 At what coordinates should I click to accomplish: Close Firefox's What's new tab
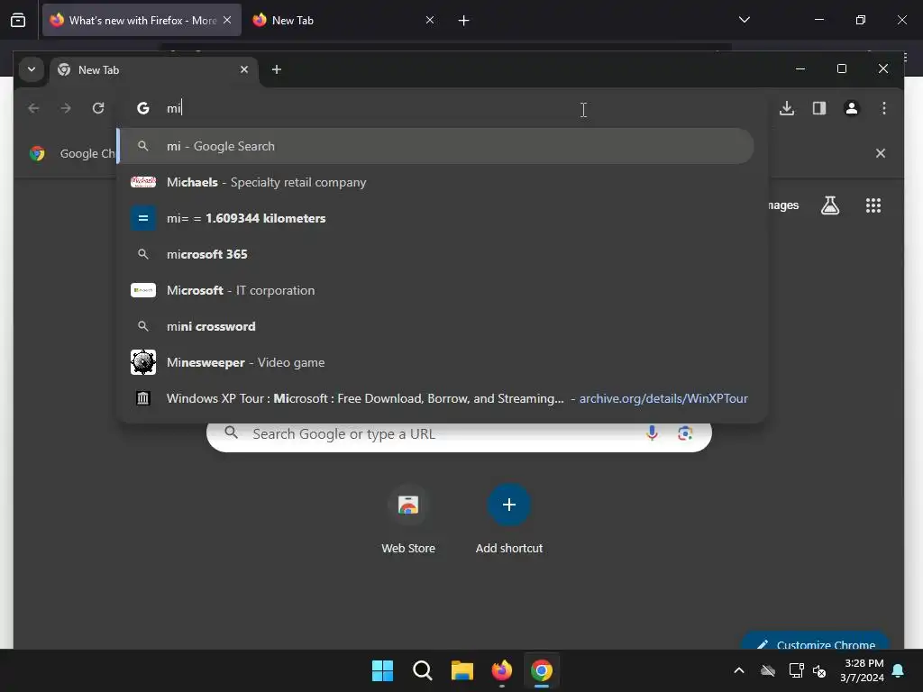(227, 20)
